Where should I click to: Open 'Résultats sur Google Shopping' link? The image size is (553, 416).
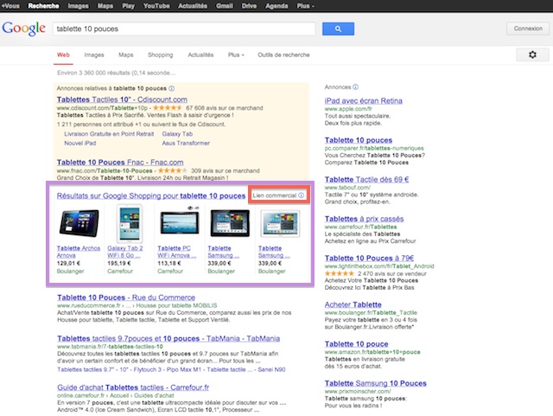coord(151,195)
